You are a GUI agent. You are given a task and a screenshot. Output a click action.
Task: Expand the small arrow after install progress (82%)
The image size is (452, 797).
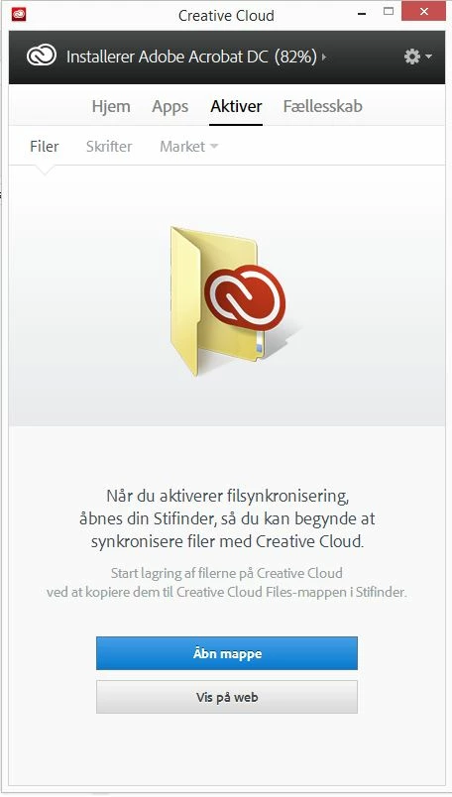324,57
